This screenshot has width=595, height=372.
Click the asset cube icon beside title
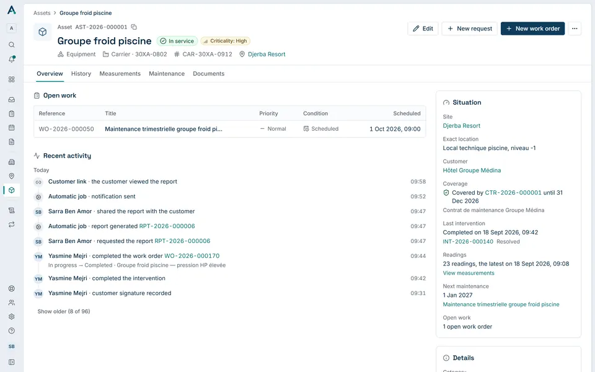click(43, 32)
